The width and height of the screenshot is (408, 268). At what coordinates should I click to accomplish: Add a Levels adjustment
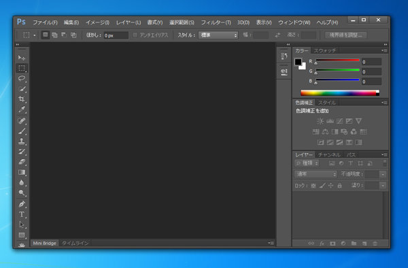click(x=330, y=121)
